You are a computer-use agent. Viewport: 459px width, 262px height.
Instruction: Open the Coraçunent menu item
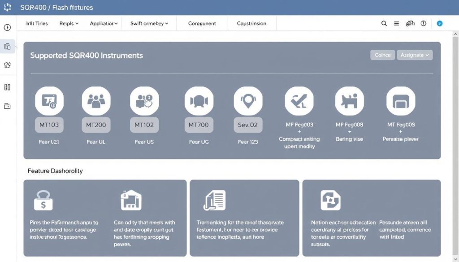point(202,23)
